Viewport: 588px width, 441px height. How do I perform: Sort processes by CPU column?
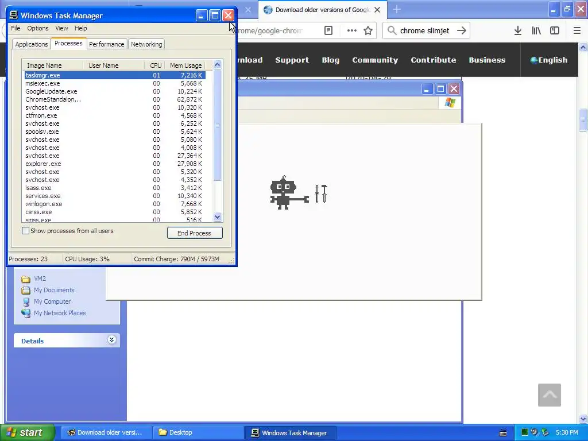[x=155, y=65]
